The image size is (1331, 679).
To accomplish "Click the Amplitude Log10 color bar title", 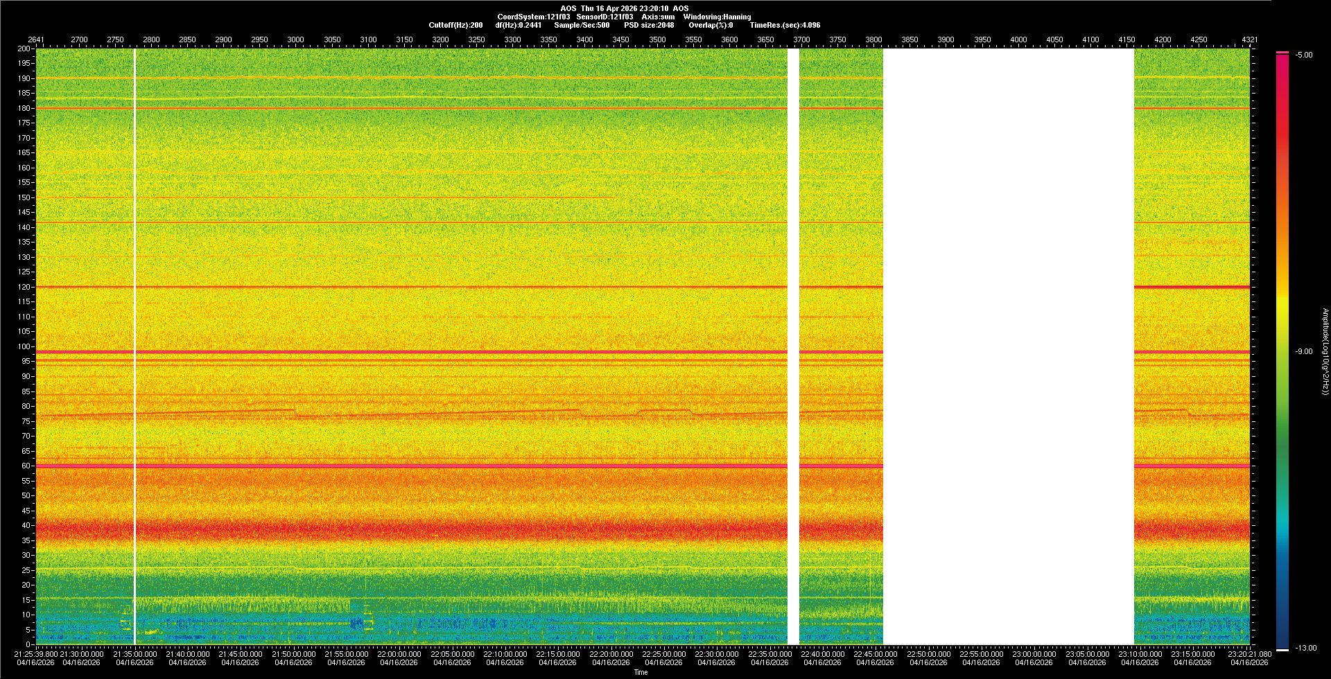I will click(x=1325, y=352).
